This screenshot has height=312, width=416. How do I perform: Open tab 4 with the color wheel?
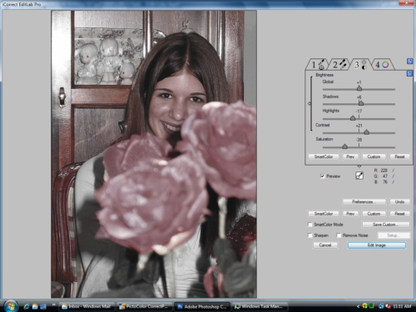(x=383, y=65)
